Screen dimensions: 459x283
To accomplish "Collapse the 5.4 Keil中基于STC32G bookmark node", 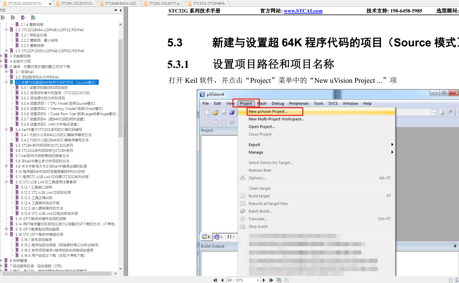I will tap(6, 129).
